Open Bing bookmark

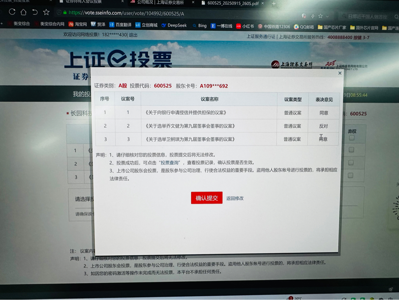click(199, 25)
